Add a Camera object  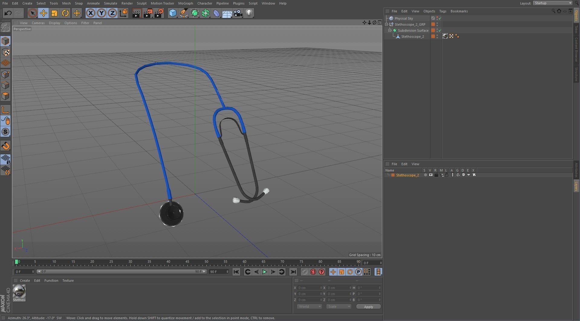tap(238, 13)
